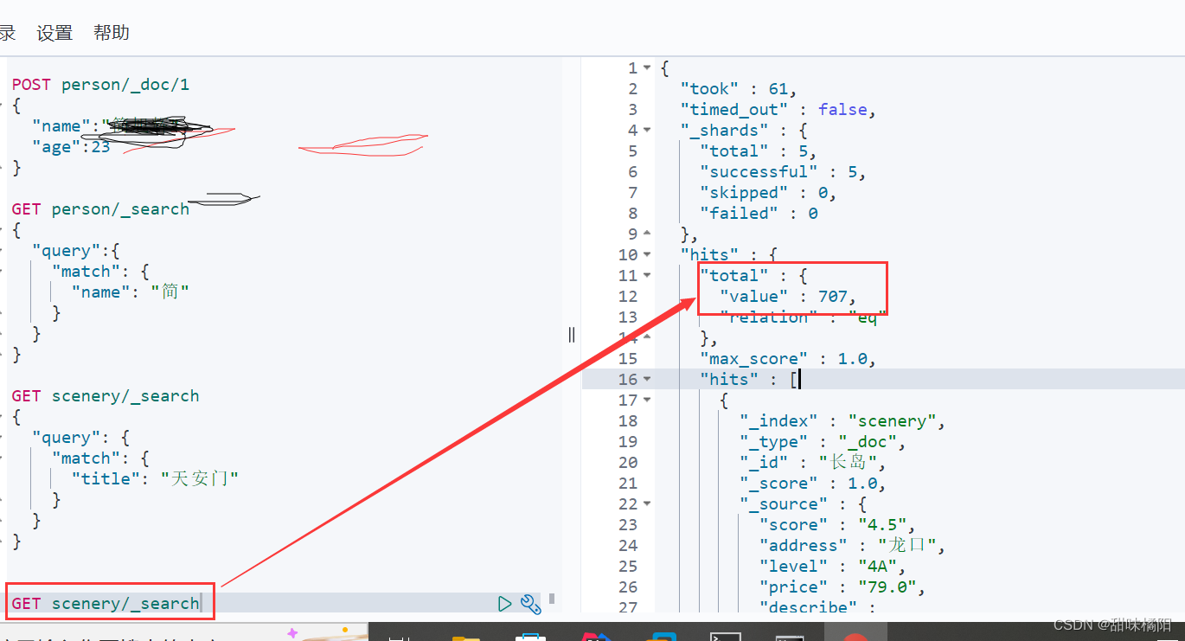Viewport: 1185px width, 641px height.
Task: Click the "address" : "龙口" line
Action: click(x=853, y=546)
